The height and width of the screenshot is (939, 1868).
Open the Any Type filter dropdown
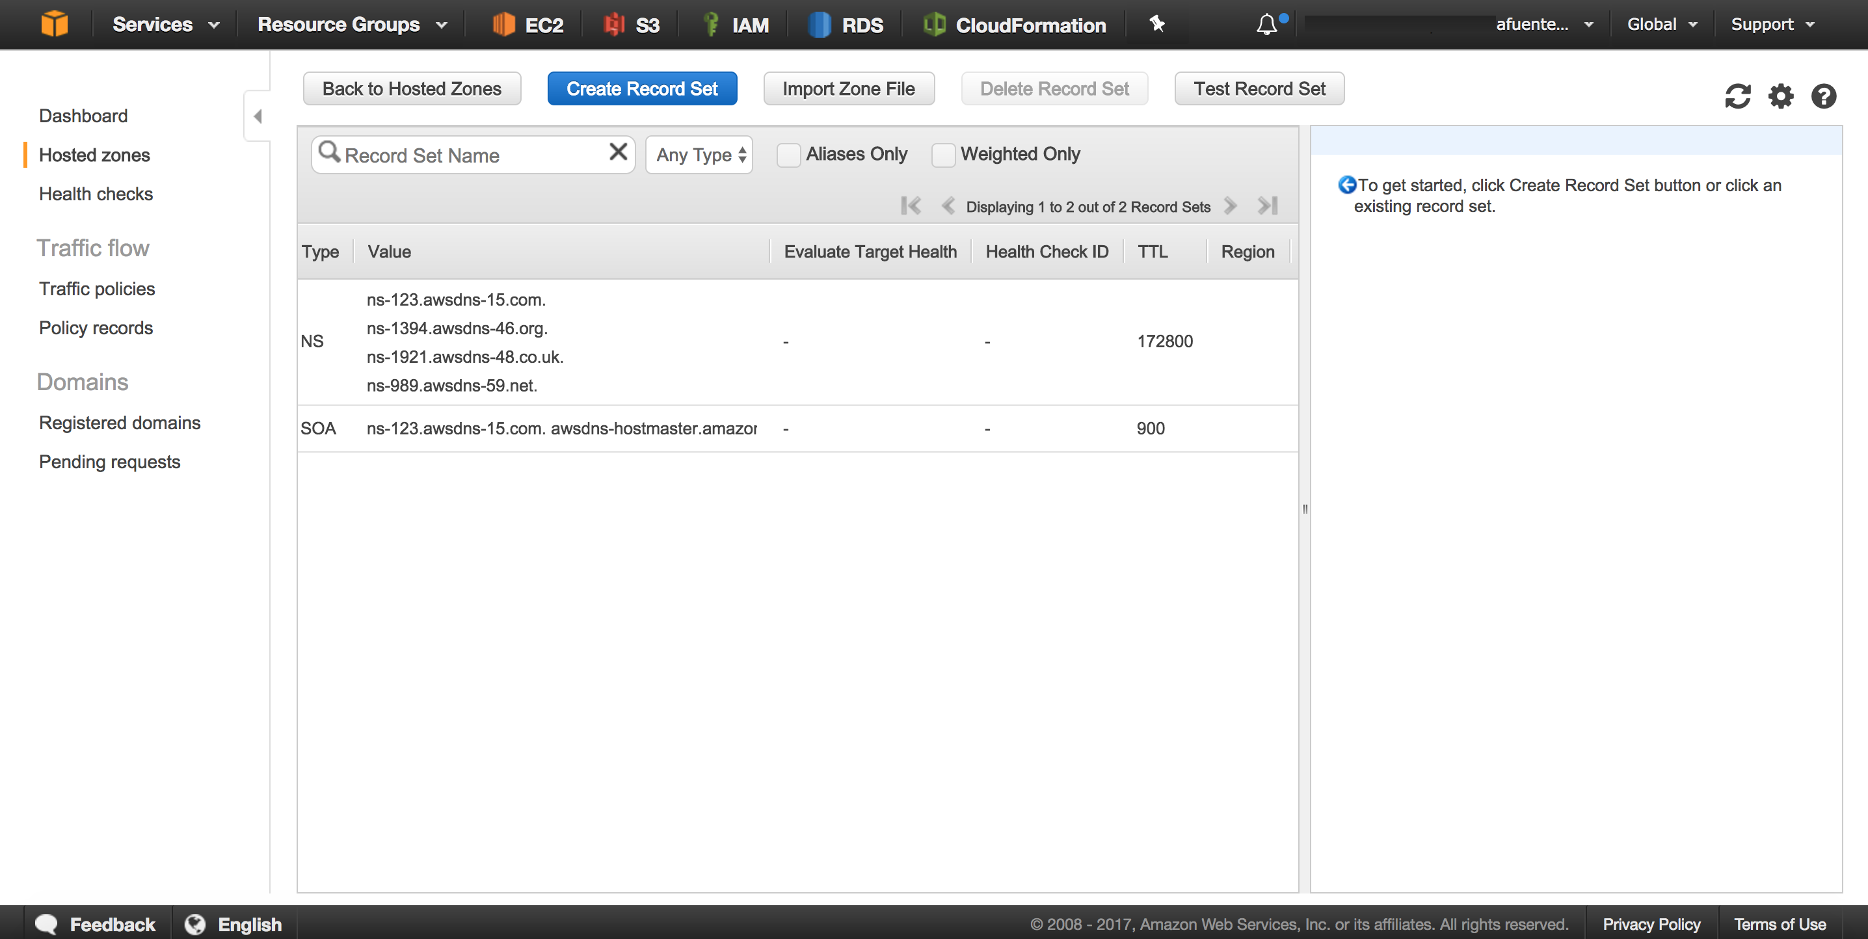[699, 155]
